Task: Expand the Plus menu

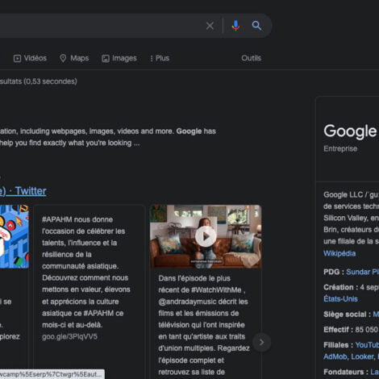Action: pyautogui.click(x=160, y=58)
